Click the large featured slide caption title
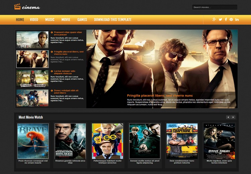 pyautogui.click(x=160, y=96)
